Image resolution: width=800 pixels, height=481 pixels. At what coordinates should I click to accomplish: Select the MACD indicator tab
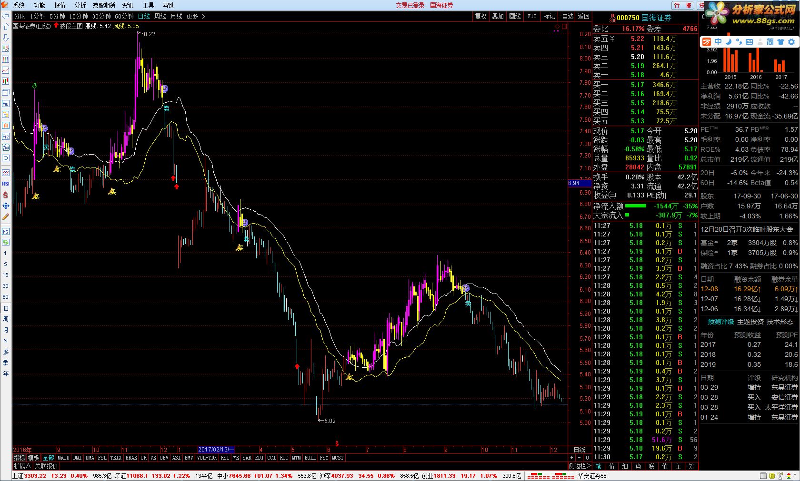coord(63,458)
